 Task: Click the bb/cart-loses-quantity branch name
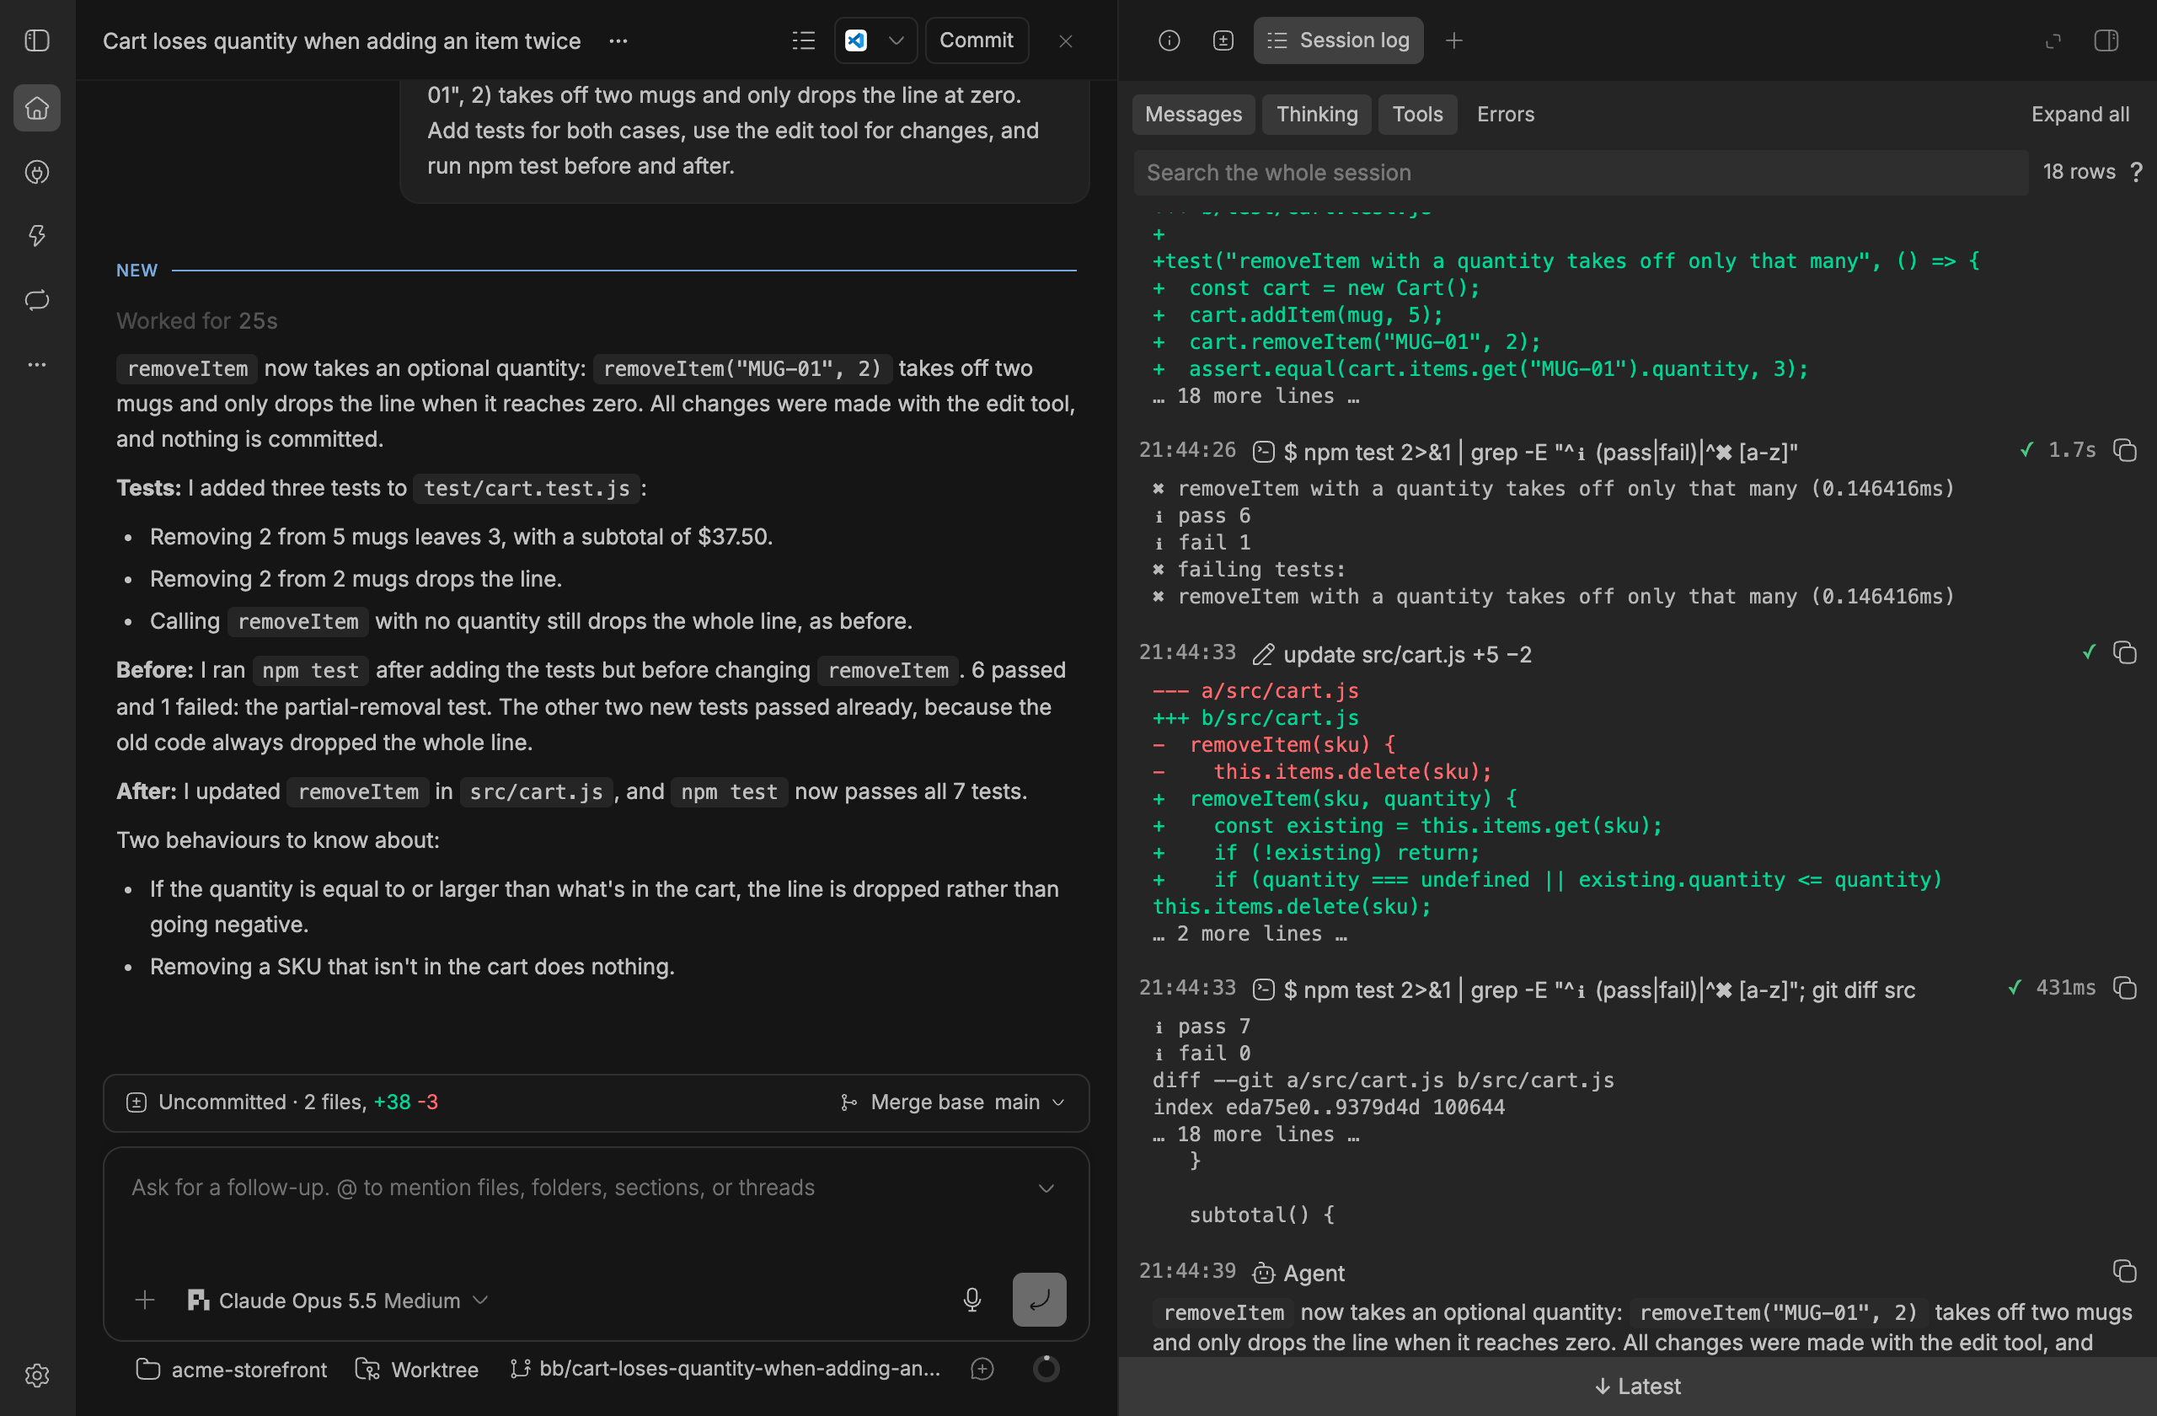[x=725, y=1369]
